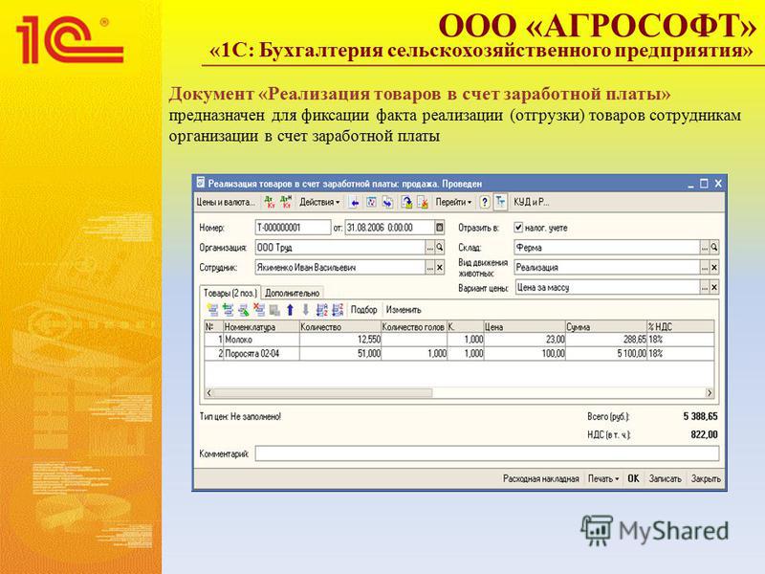Switch to Дополнительно tab
Viewport: 765px width, 574px height.
pos(293,294)
